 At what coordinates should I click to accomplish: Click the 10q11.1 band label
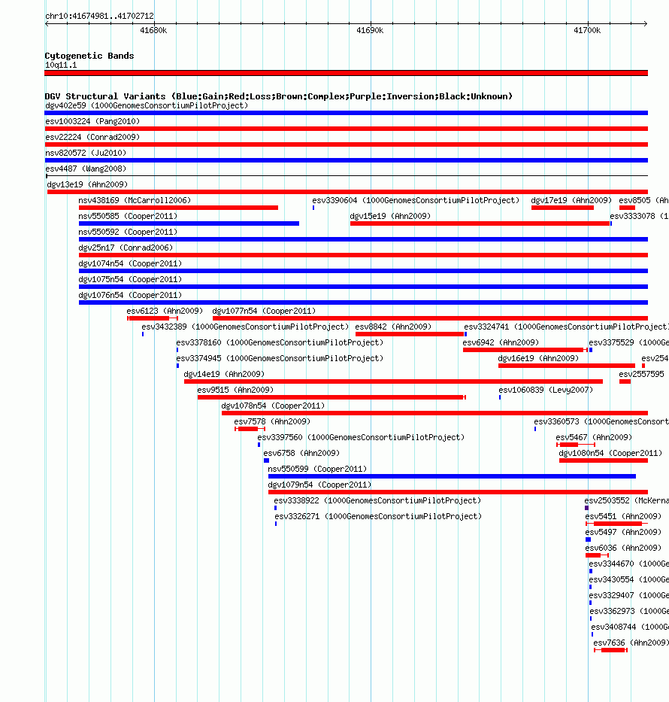[61, 65]
